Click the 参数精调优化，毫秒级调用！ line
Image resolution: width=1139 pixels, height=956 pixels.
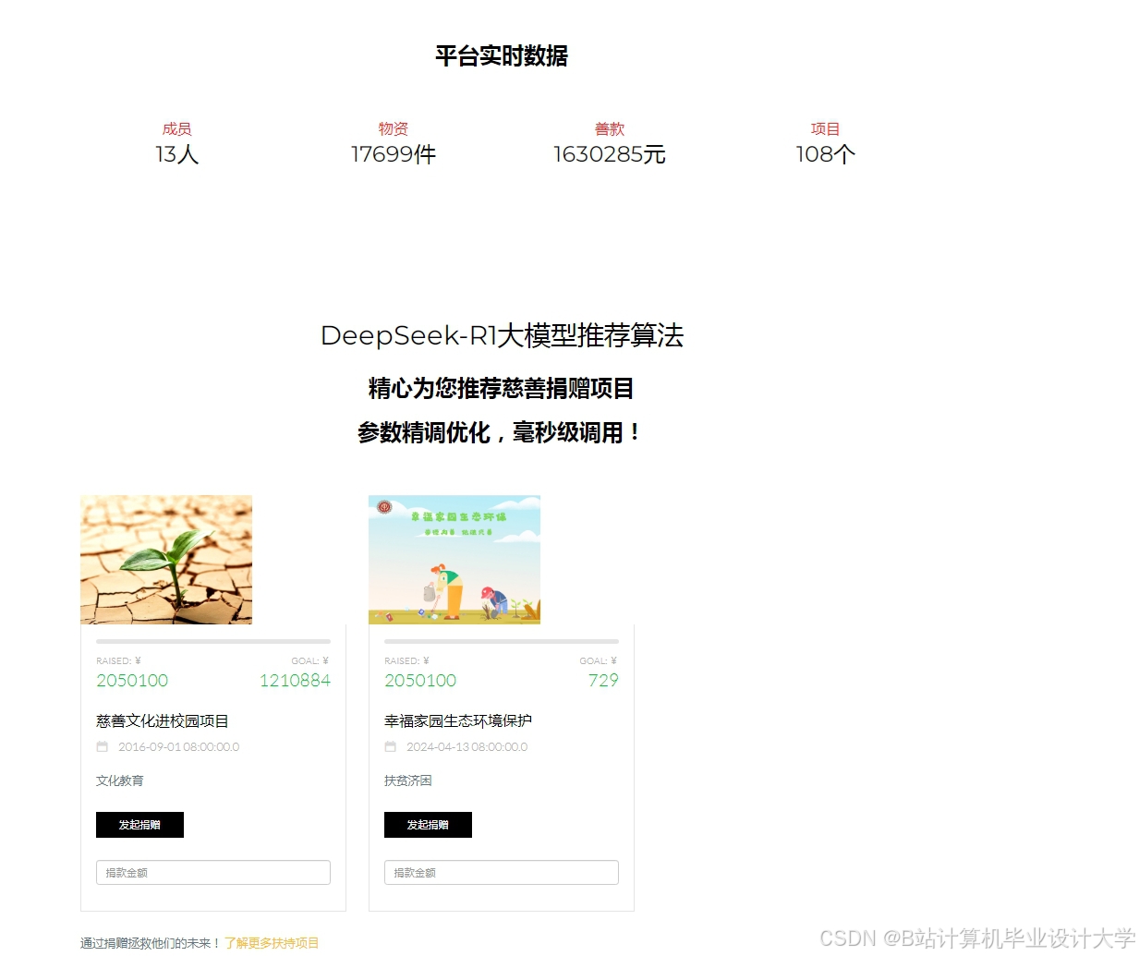pyautogui.click(x=500, y=432)
